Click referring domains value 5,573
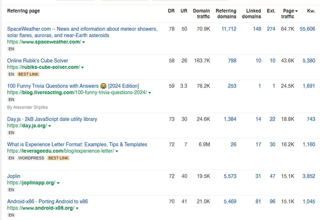Screen dimensions: 320x220 click(230, 176)
